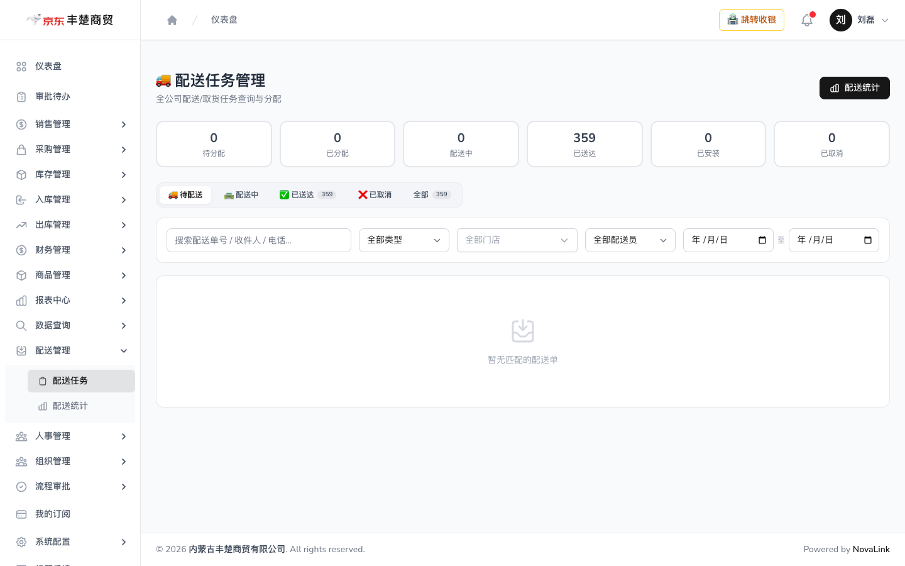Click the 审批待办 clipboard icon
Screen dimensions: 905x566
[21, 97]
